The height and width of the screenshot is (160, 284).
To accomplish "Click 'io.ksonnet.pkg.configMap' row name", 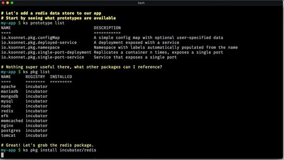I will 31,38.
